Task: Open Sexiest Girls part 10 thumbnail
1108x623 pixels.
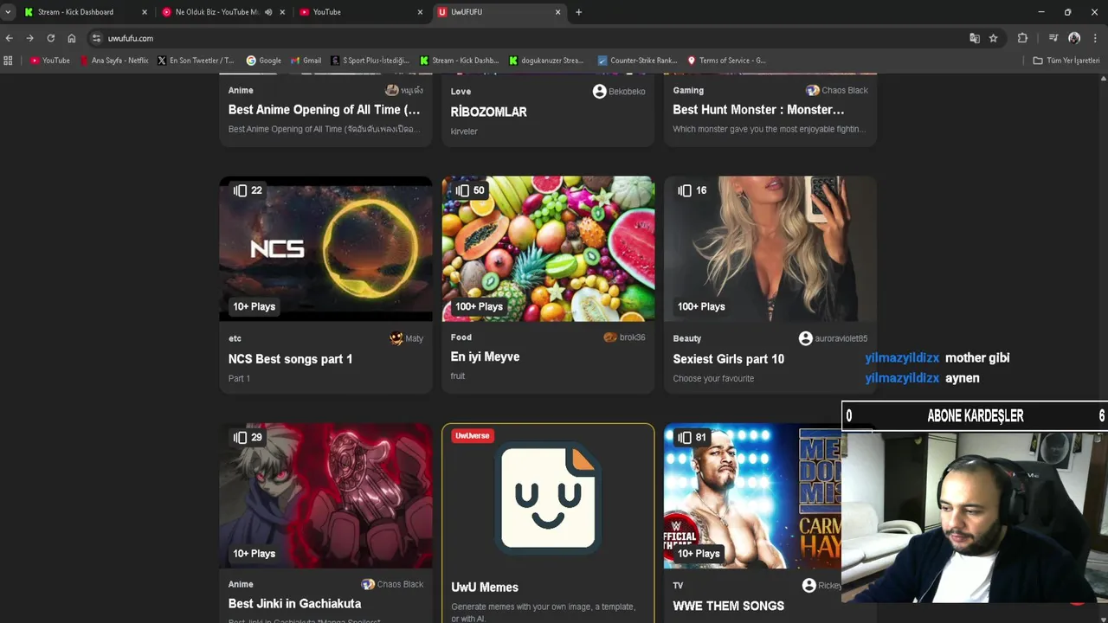Action: point(770,249)
